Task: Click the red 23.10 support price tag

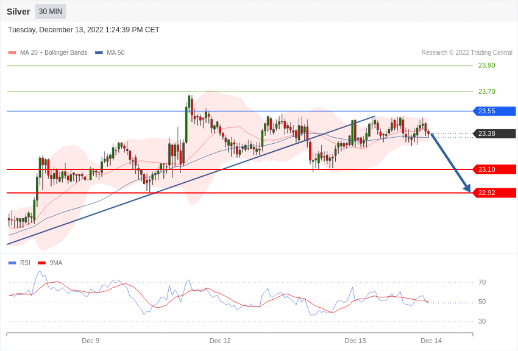Action: click(x=495, y=170)
